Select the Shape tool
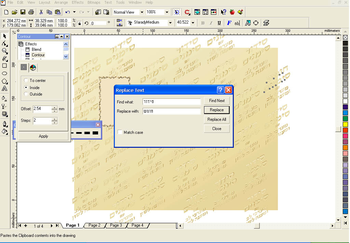This screenshot has width=350, height=243. 4,43
